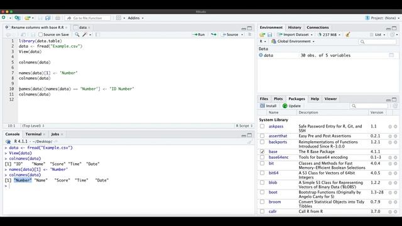Open the R language selector dropdown
Viewport: 402px width, 226px height.
(x=263, y=41)
